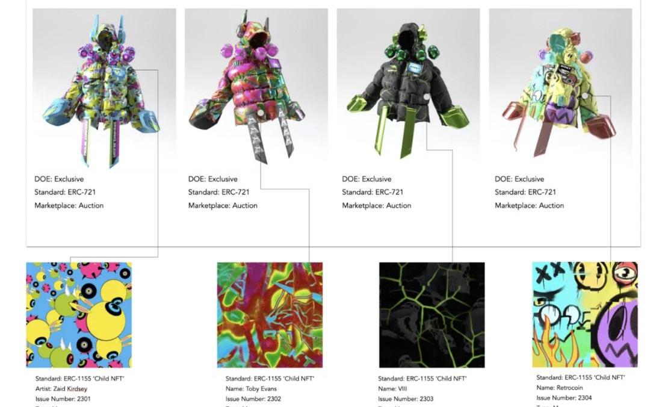The image size is (650, 407).
Task: Click 'DOE: Exclusive' under the graffiti jacket
Action: pyautogui.click(x=519, y=179)
